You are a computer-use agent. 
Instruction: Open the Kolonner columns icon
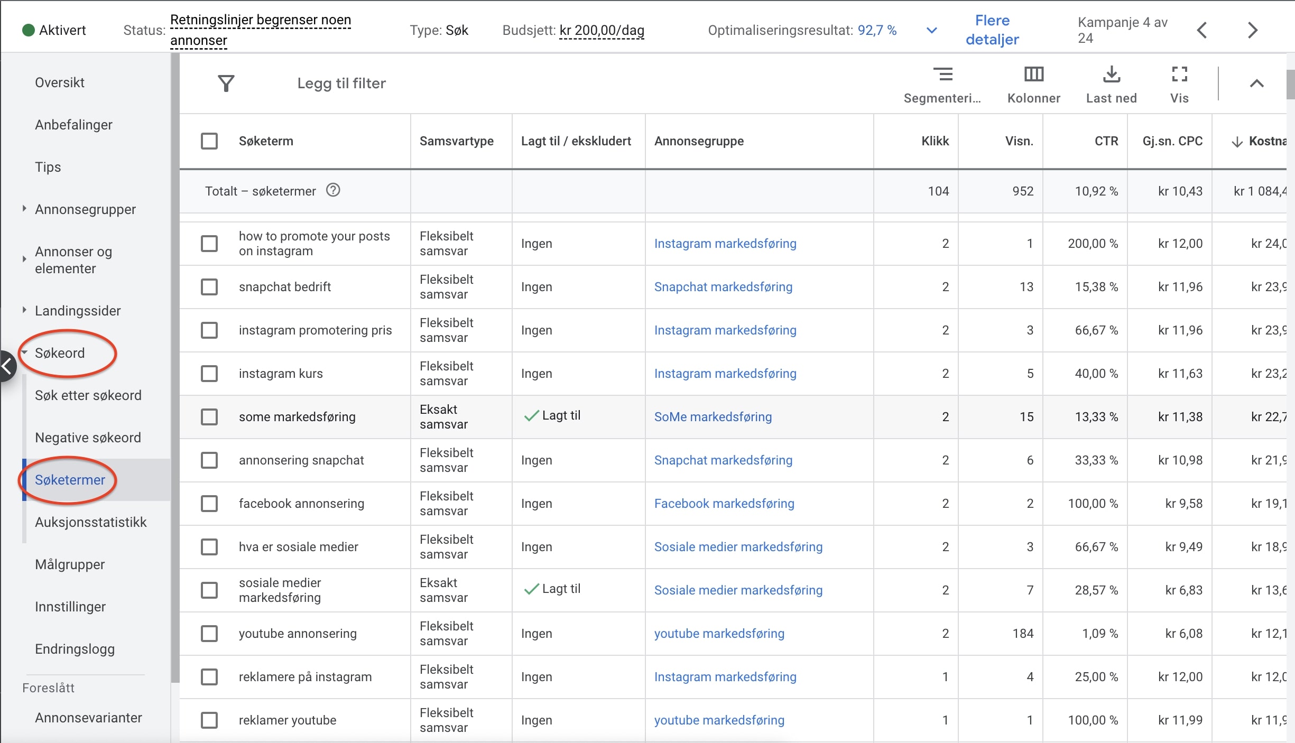[x=1033, y=75]
